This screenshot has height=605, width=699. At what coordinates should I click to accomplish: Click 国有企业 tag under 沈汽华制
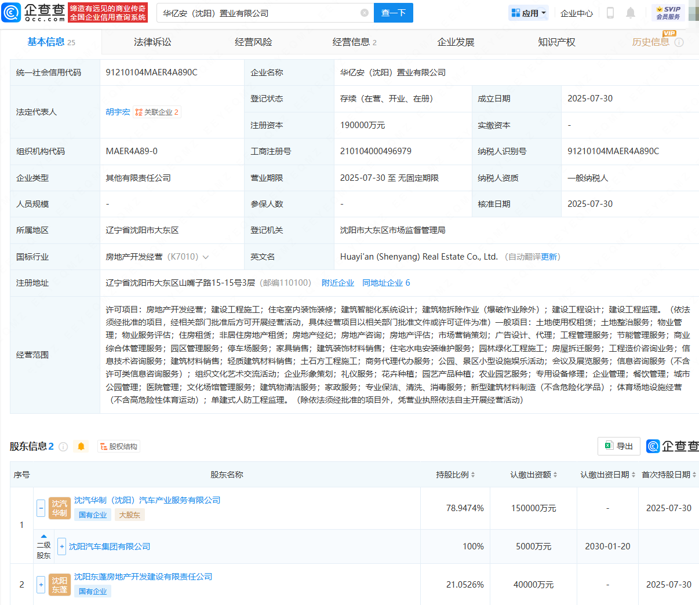(x=93, y=515)
